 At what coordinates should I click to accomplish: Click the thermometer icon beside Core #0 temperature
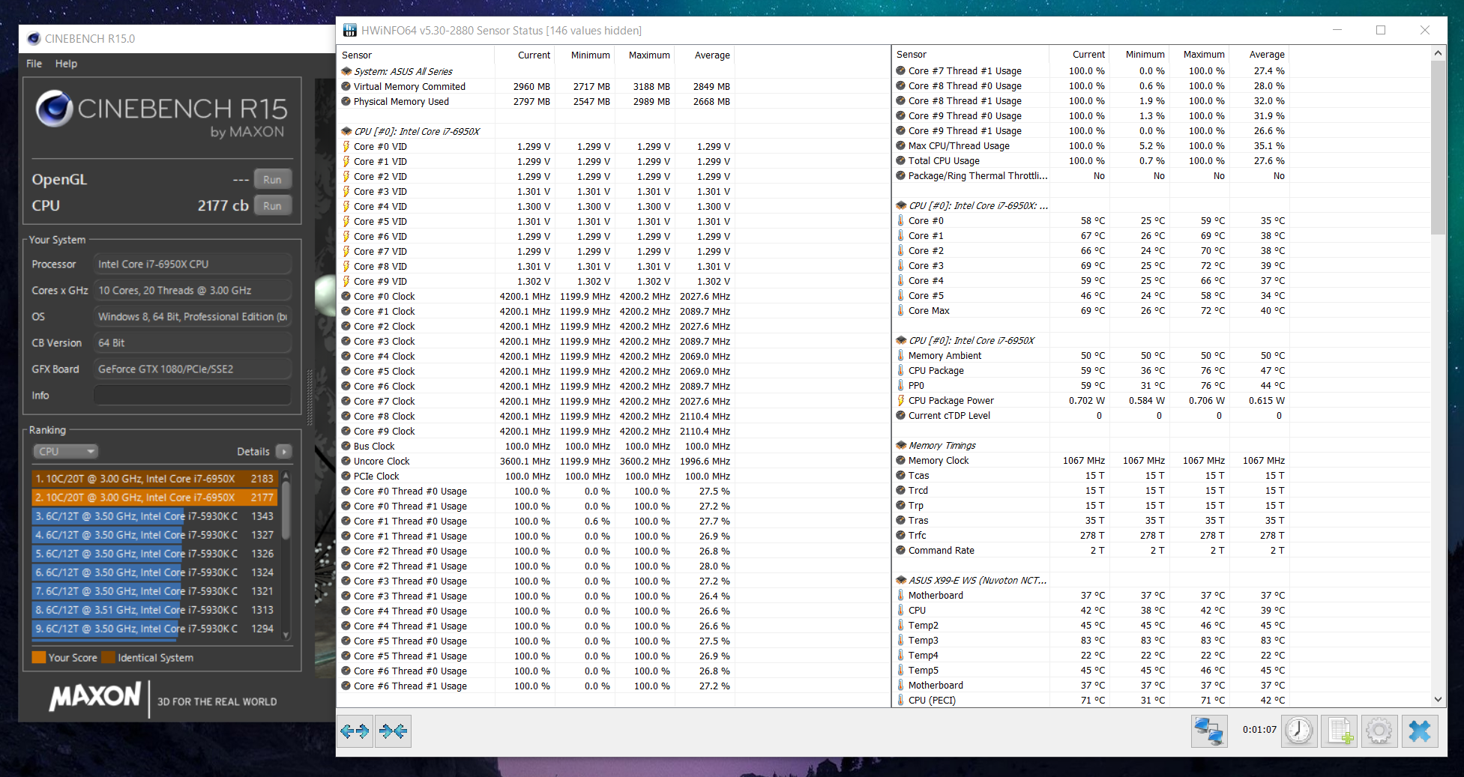tap(901, 221)
